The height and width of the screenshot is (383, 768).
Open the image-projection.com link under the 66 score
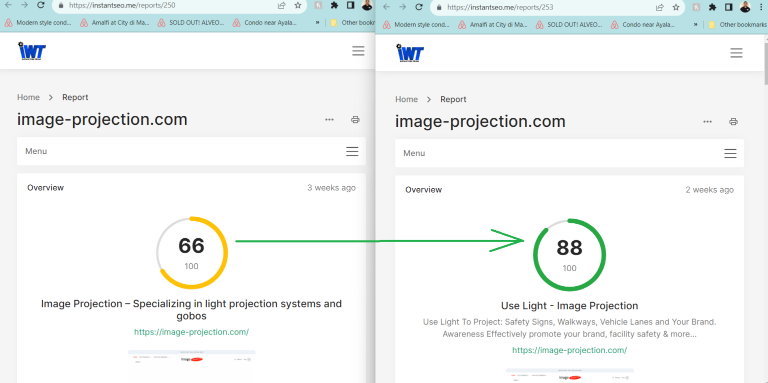pyautogui.click(x=191, y=332)
